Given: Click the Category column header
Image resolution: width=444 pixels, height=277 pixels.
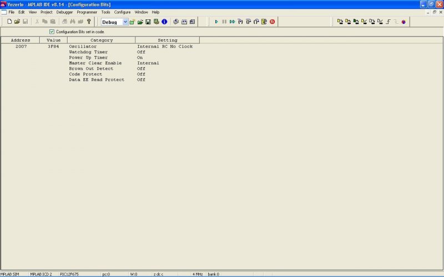Looking at the screenshot, I should [102, 40].
